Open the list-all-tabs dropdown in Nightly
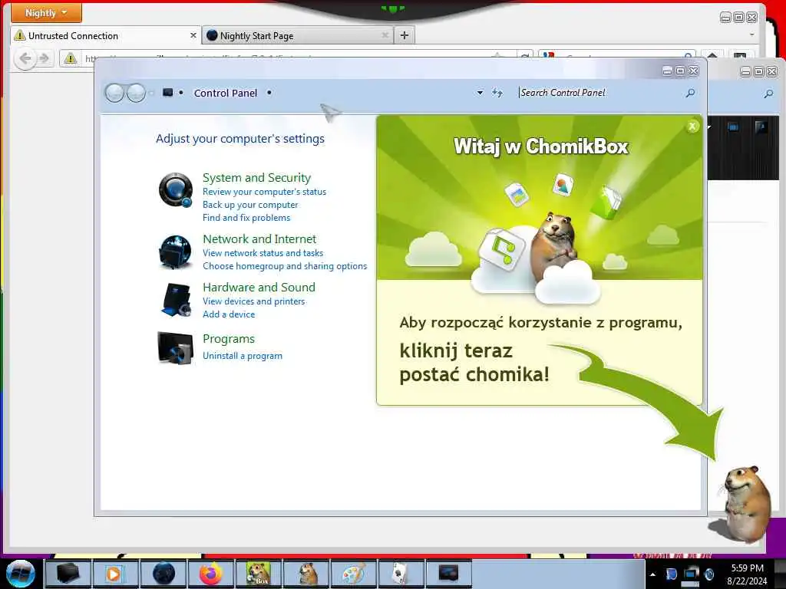This screenshot has height=589, width=786. point(752,35)
